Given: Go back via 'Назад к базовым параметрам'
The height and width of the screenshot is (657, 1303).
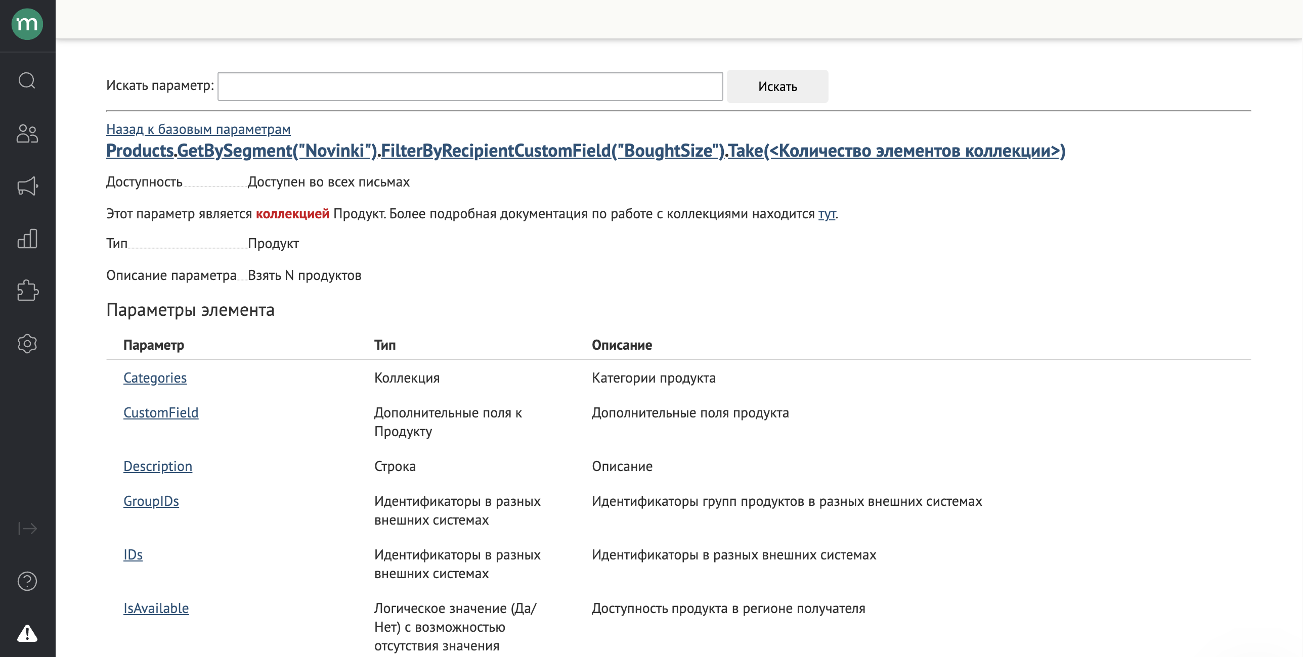Looking at the screenshot, I should coord(198,129).
